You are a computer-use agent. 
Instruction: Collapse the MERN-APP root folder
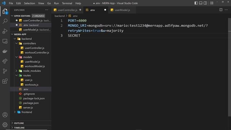click(12, 34)
